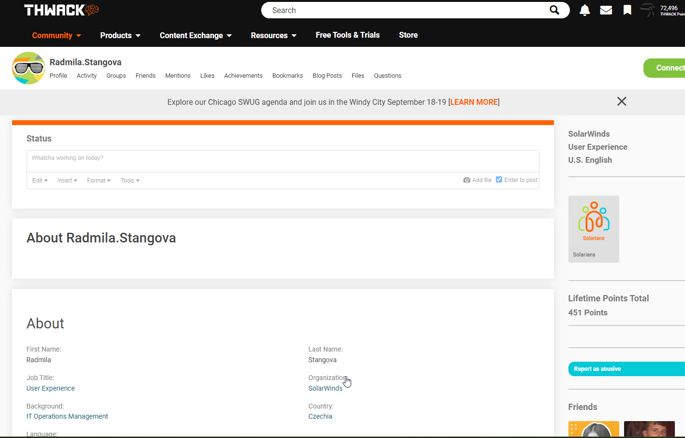The height and width of the screenshot is (438, 685).
Task: Open the messages envelope icon
Action: (606, 10)
